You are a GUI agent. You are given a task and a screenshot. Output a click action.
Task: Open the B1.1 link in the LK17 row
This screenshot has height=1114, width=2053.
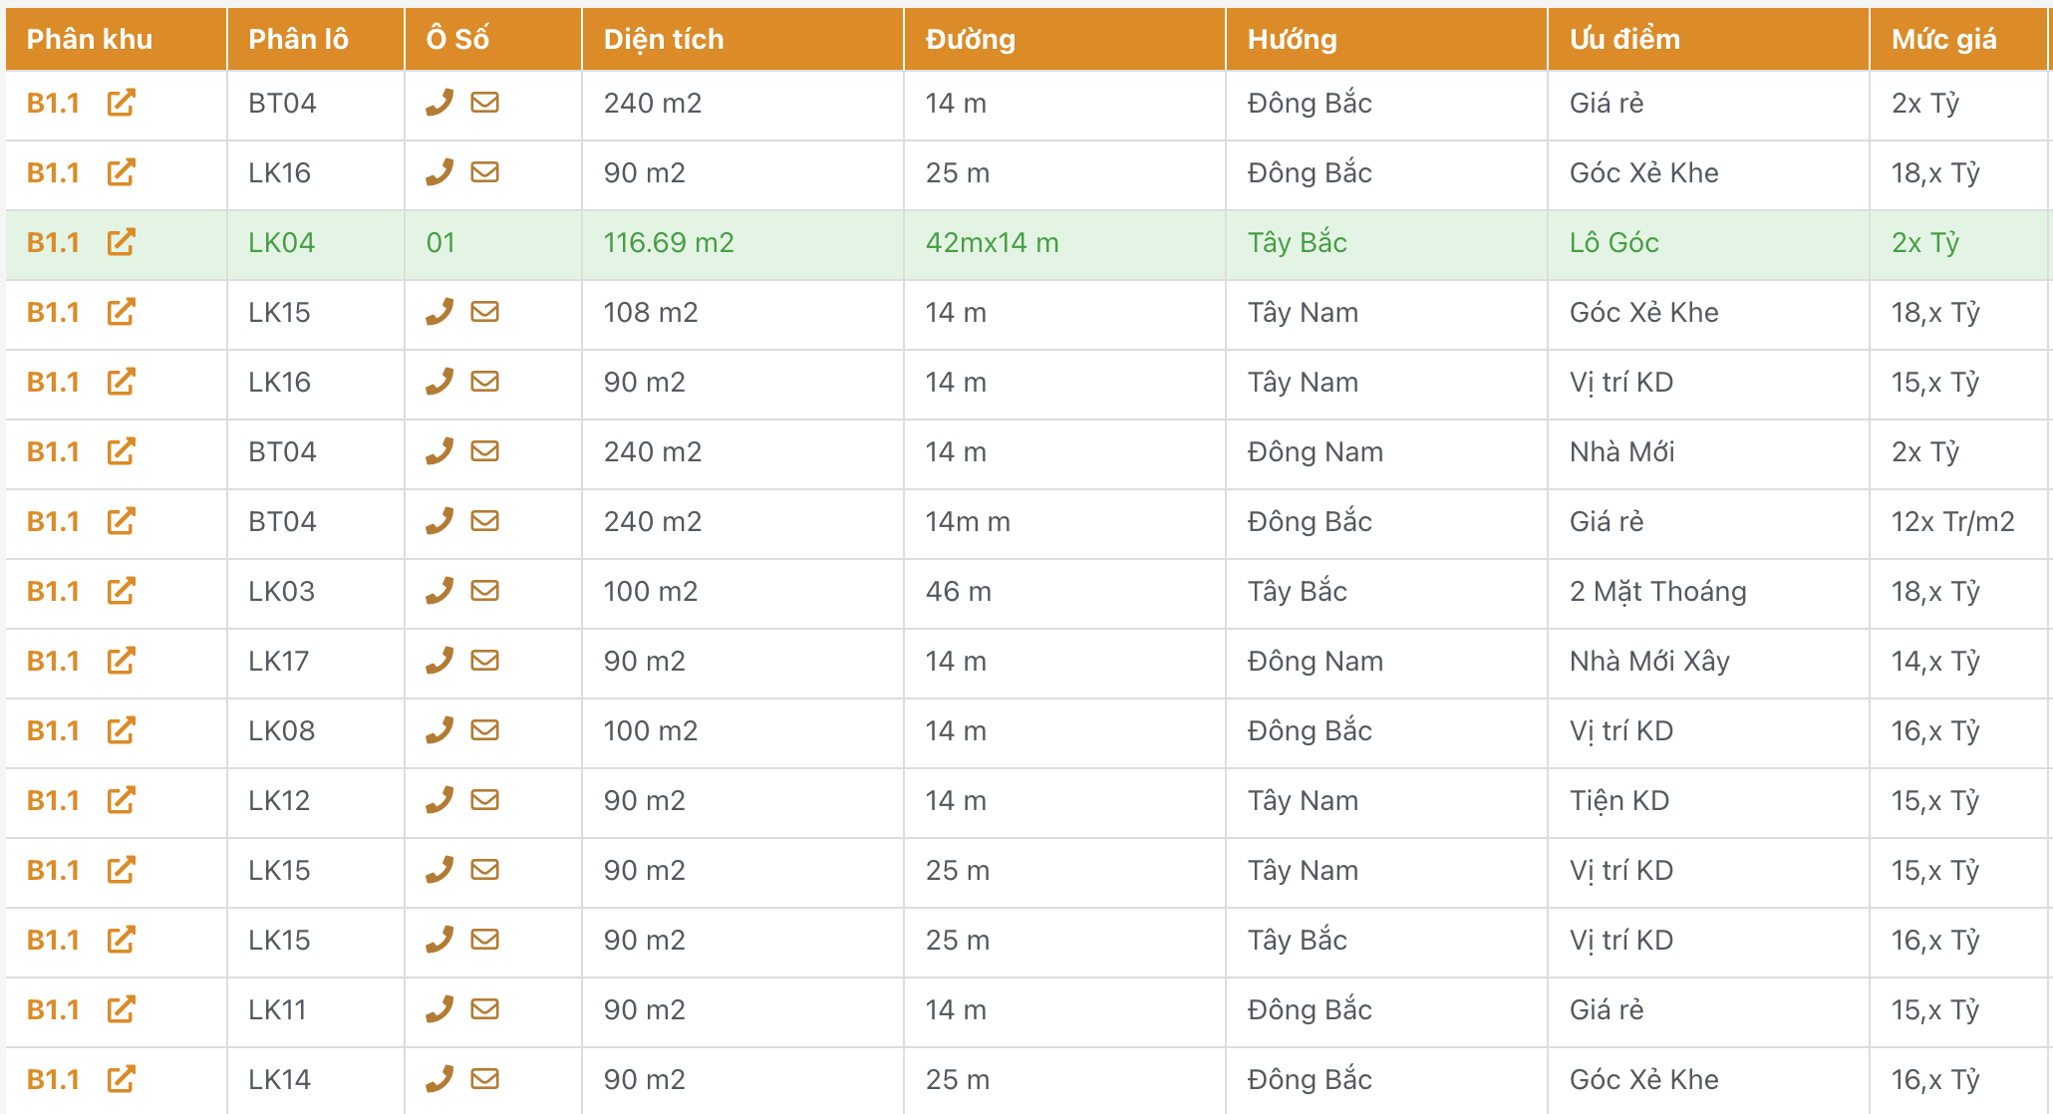(x=53, y=661)
